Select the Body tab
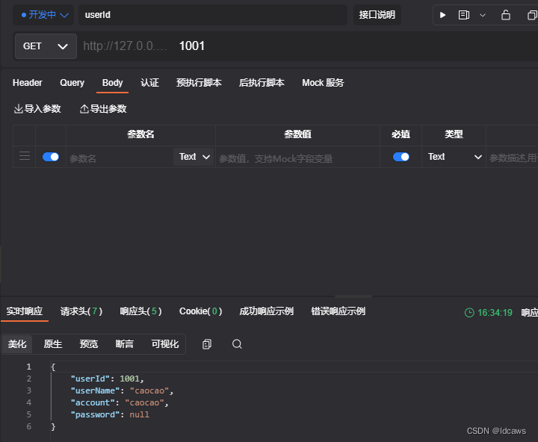This screenshot has width=538, height=442. click(112, 83)
